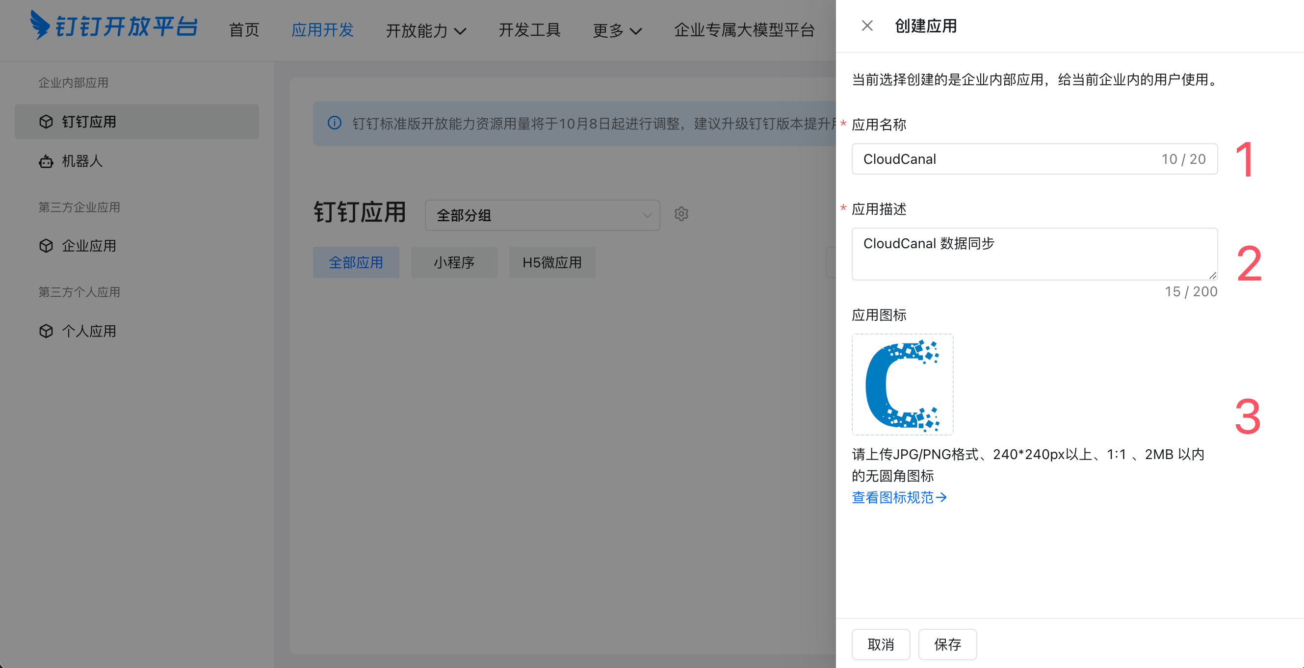Open 个人应用 in the sidebar
1304x668 pixels.
[89, 331]
